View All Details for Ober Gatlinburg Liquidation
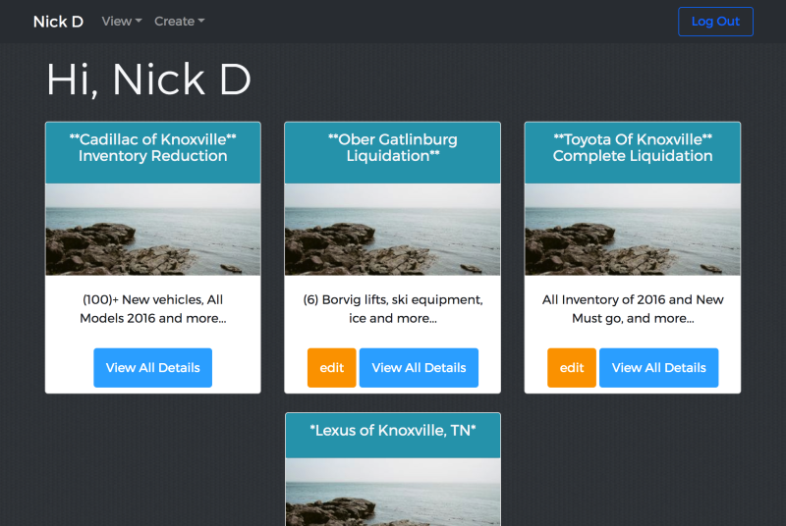Viewport: 786px width, 526px height. pyautogui.click(x=419, y=368)
